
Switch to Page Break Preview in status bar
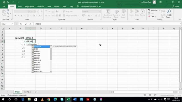coord(155,95)
